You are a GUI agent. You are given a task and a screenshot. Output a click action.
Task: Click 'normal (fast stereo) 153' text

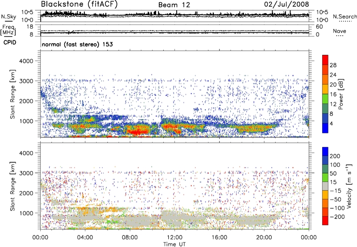(x=77, y=44)
